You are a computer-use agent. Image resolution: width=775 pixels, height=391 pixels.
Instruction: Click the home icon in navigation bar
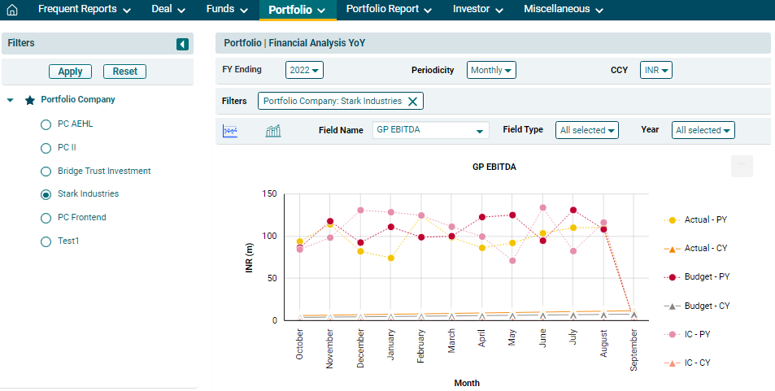tap(12, 10)
